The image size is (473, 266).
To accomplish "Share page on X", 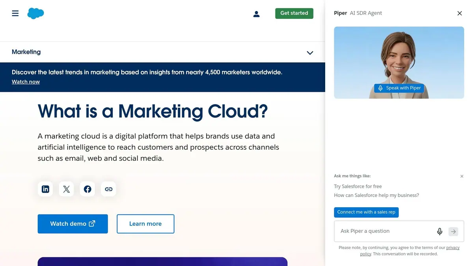I will click(x=66, y=189).
